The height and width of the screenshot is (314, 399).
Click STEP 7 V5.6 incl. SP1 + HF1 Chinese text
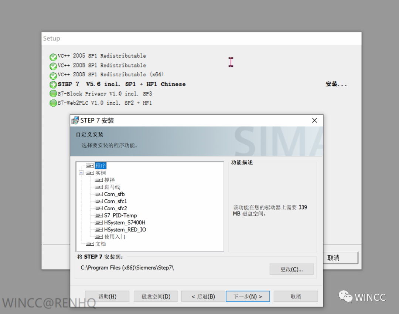click(x=122, y=84)
